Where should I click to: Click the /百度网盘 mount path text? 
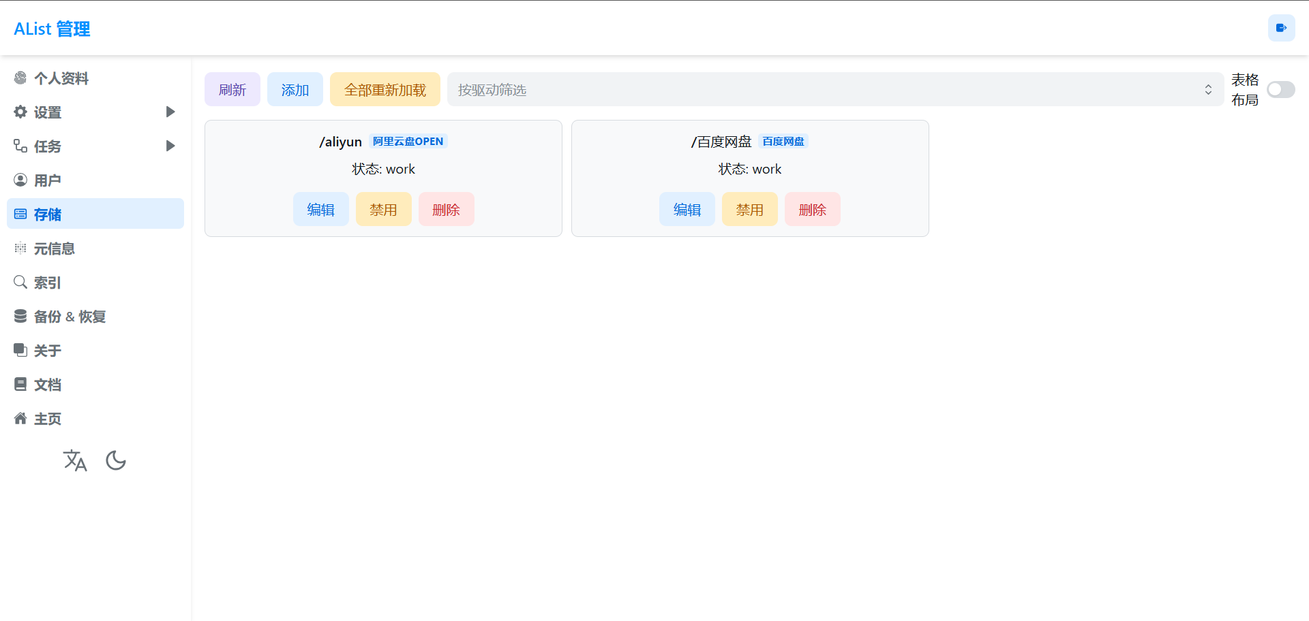[721, 142]
